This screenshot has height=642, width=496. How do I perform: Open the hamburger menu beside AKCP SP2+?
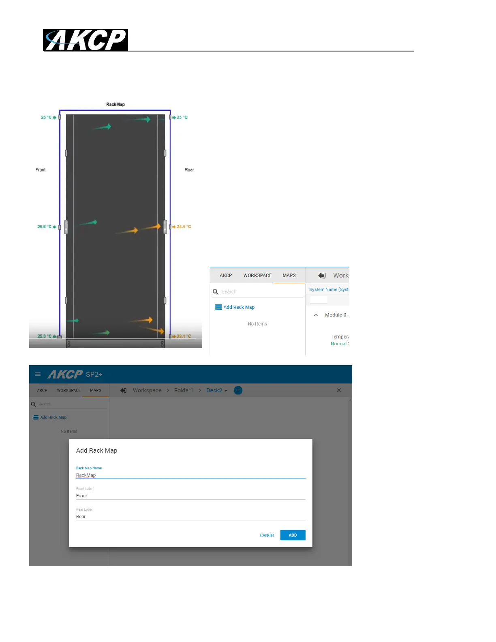(38, 374)
